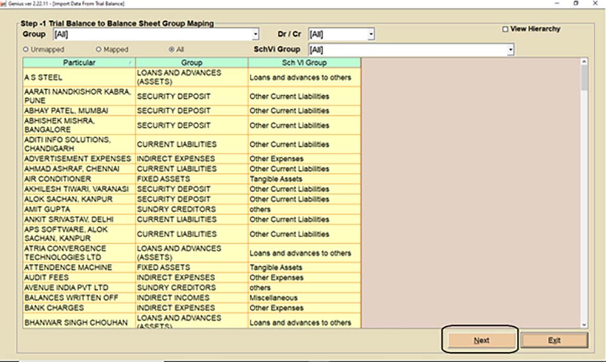Select ANKIT SRIVASTAV, DELHI cell
Image resolution: width=606 pixels, height=362 pixels.
79,220
